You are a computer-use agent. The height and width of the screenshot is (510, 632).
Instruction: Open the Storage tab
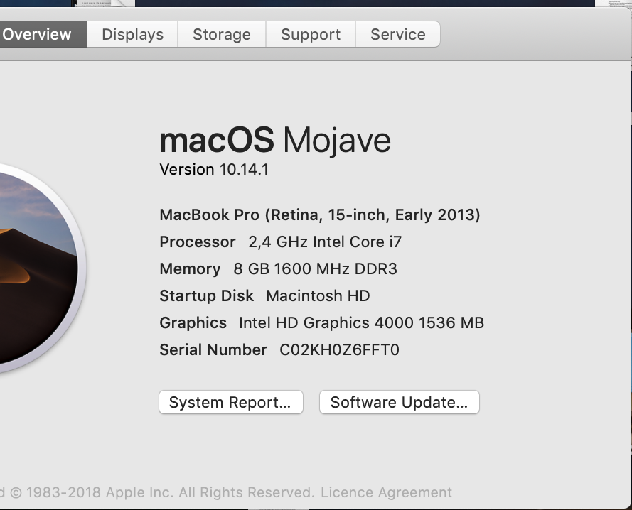pyautogui.click(x=222, y=34)
